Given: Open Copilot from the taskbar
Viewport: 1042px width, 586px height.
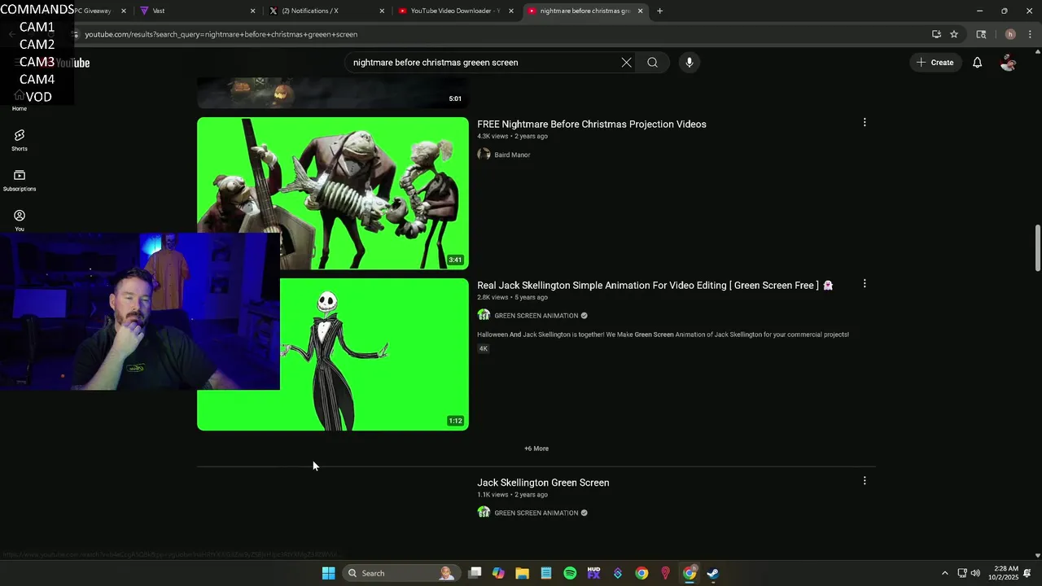Looking at the screenshot, I should pos(498,573).
